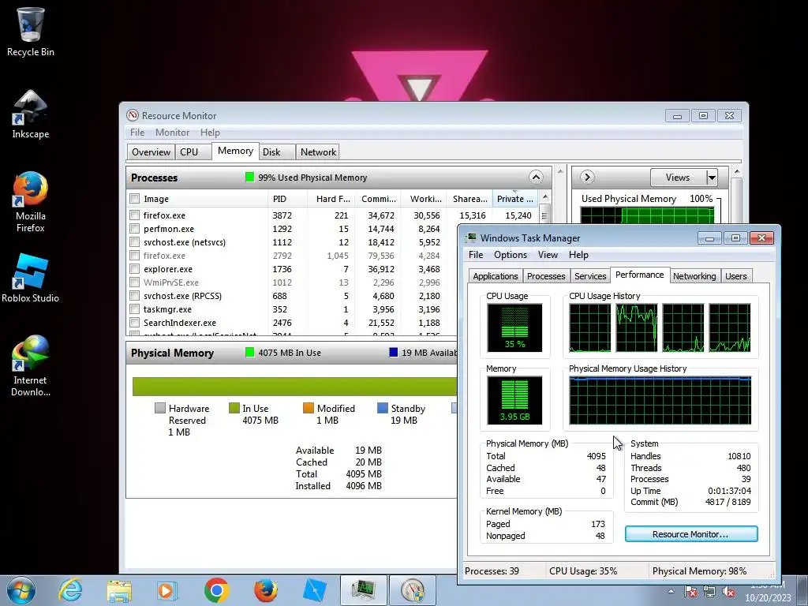The height and width of the screenshot is (606, 808).
Task: Click the taskbar clock showing 10/20/2023
Action: (x=767, y=592)
